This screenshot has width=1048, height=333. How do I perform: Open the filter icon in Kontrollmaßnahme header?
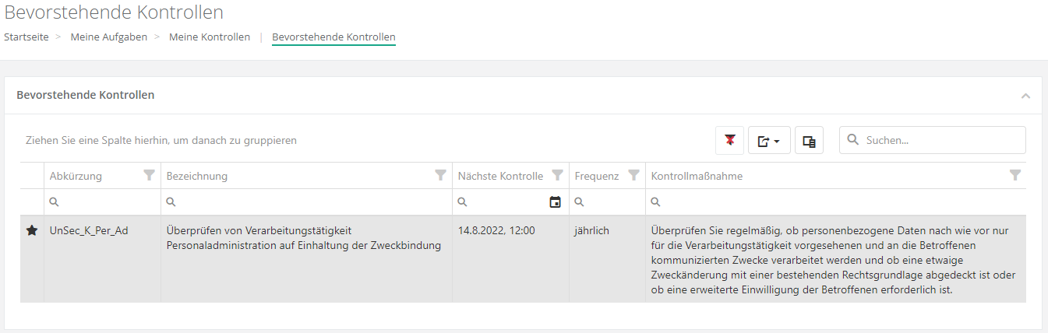(x=1014, y=176)
